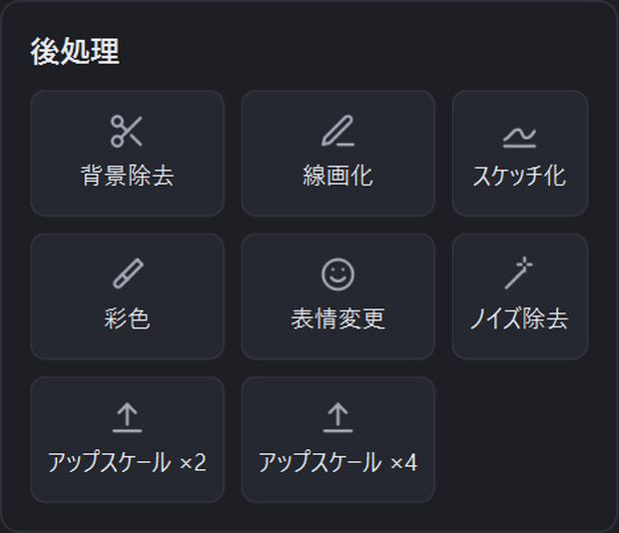Click the upload arrow above アップスケール ×2
The width and height of the screenshot is (619, 533).
pos(127,417)
